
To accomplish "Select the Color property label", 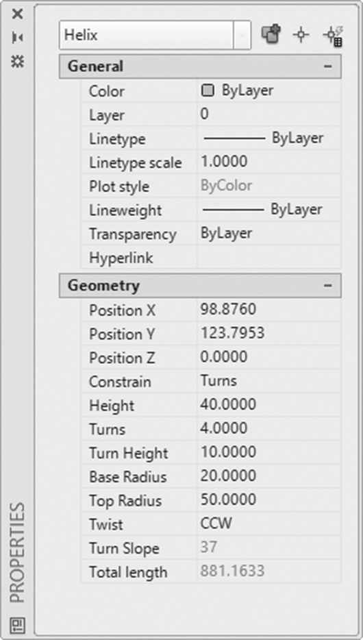I will [x=107, y=91].
